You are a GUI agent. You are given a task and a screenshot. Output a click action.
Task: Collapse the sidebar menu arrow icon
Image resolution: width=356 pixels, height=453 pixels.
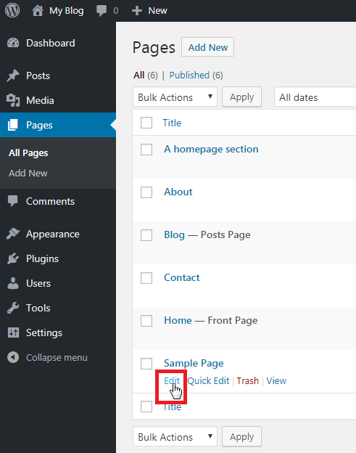(13, 357)
